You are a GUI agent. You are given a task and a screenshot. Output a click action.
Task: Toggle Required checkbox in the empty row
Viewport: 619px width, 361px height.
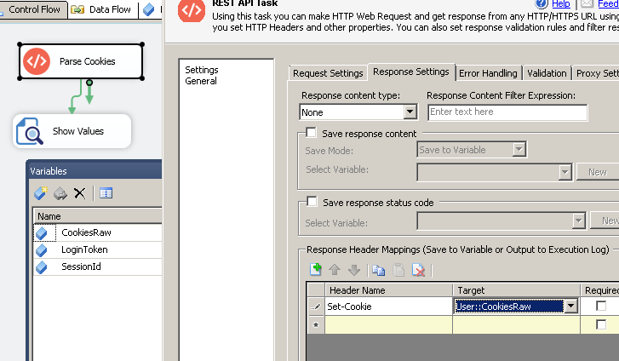[x=601, y=324]
